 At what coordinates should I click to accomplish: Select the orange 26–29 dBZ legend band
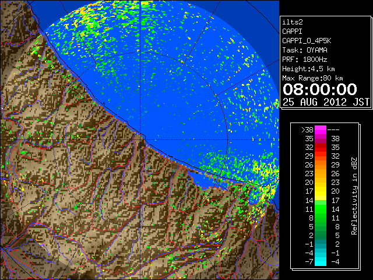(x=321, y=165)
